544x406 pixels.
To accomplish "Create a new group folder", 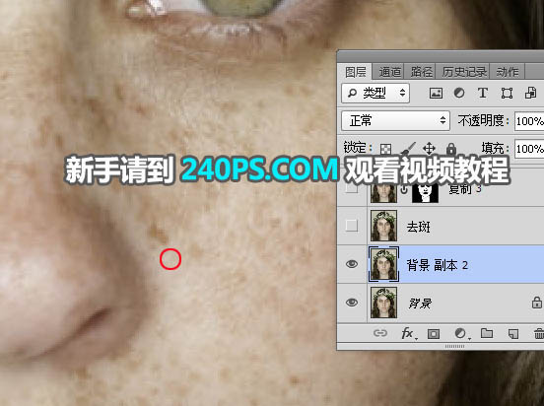I will [487, 333].
